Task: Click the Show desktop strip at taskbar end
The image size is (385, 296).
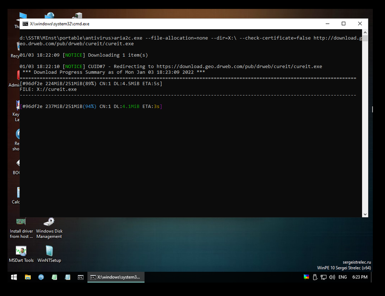Action: click(371, 277)
